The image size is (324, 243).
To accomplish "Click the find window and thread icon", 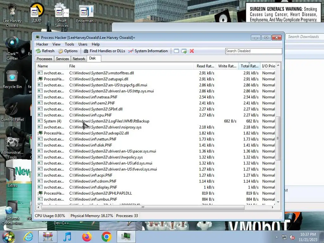I will point(184,51).
